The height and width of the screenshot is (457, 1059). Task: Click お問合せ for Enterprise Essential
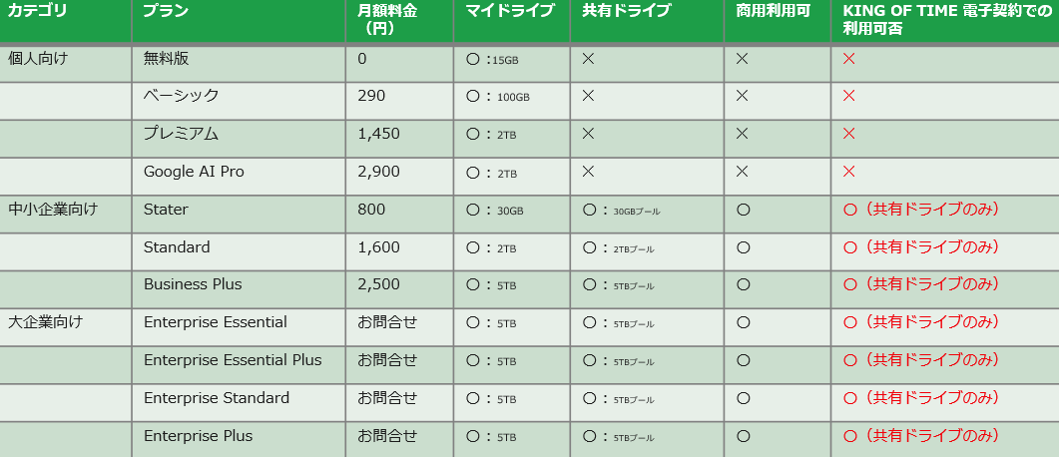click(x=387, y=322)
